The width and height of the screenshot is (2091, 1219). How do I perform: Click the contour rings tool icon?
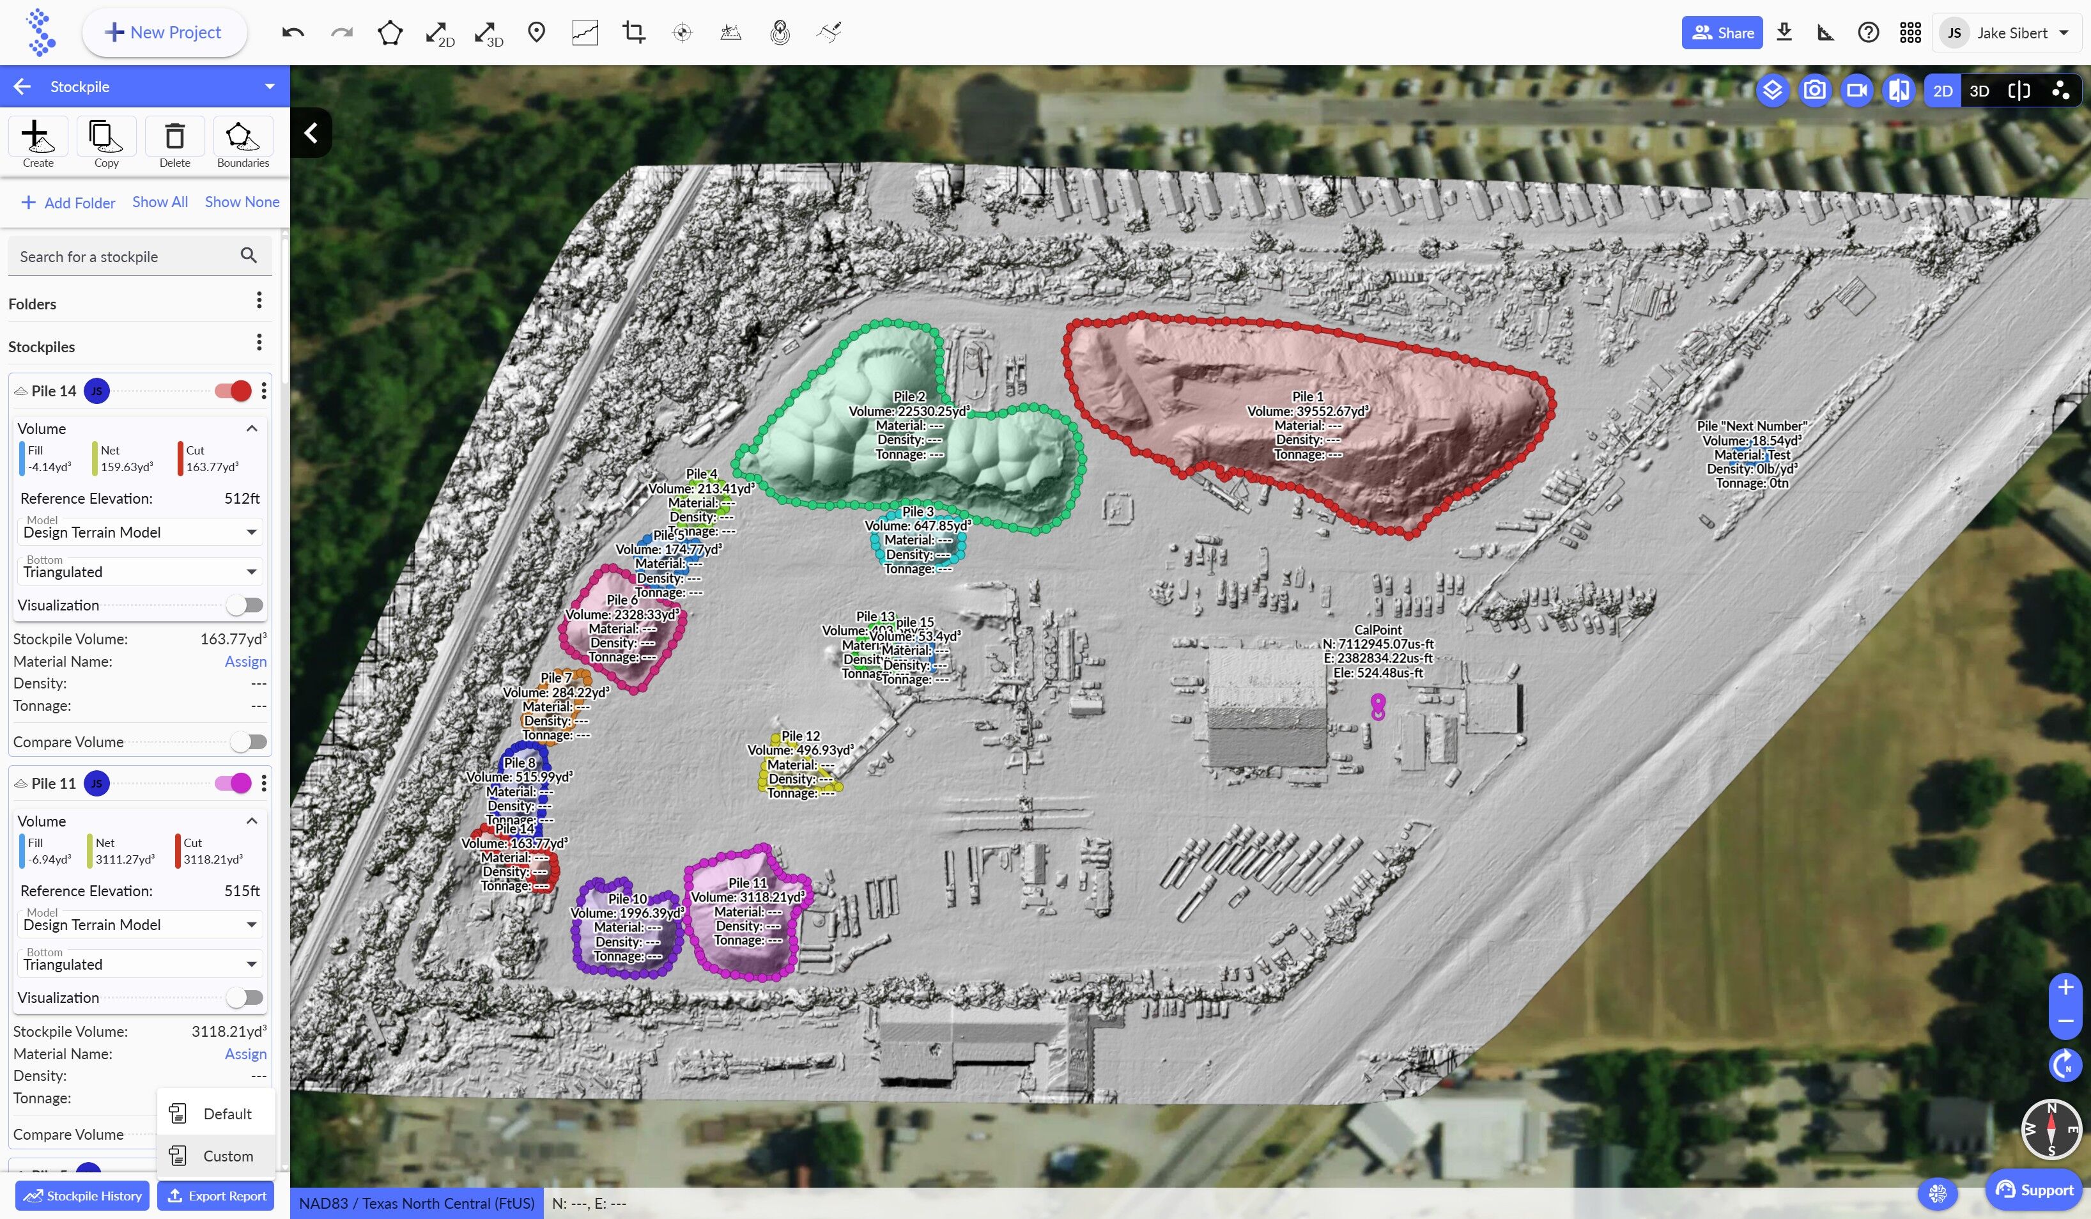tap(780, 33)
